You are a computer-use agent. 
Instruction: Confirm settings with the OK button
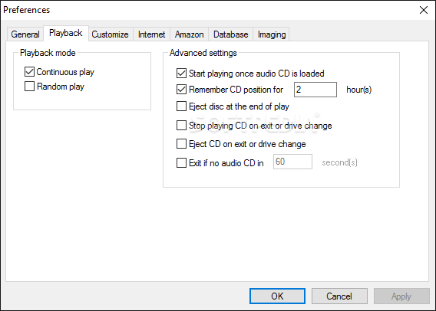277,296
